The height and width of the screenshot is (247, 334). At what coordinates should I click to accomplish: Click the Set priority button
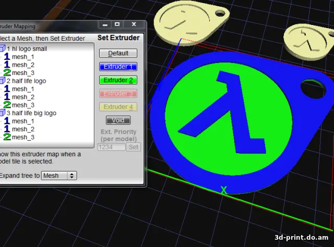(134, 147)
